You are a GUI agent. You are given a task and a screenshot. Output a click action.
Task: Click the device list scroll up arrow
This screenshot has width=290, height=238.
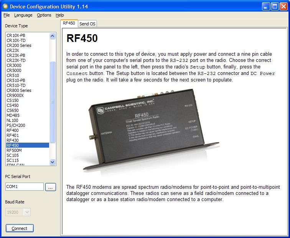click(x=53, y=36)
